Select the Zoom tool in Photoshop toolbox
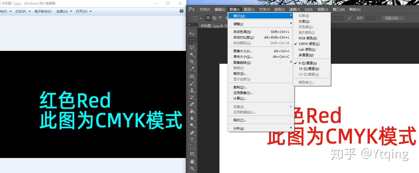 pyautogui.click(x=192, y=168)
